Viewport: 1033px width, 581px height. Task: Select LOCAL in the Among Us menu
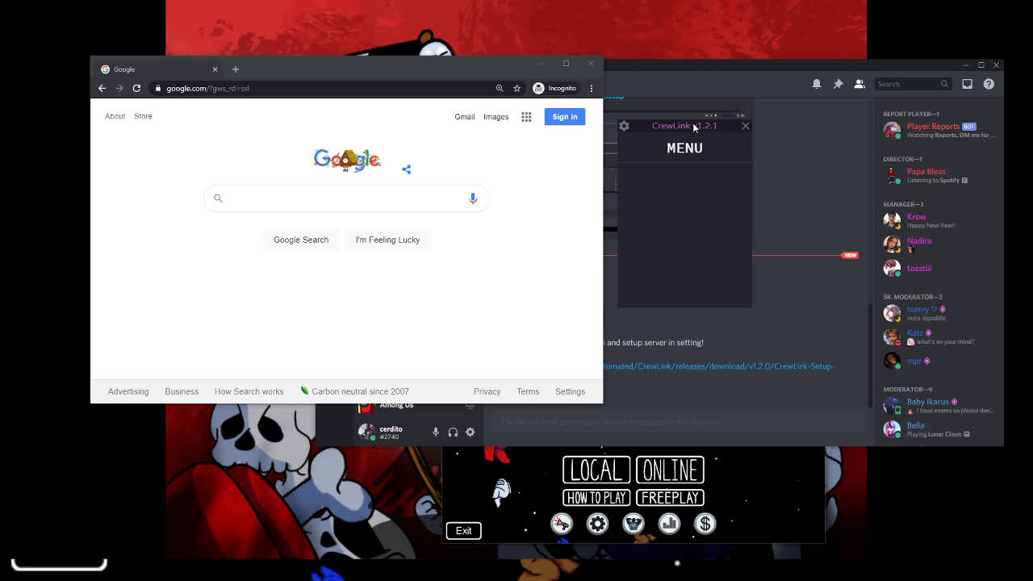tap(596, 470)
